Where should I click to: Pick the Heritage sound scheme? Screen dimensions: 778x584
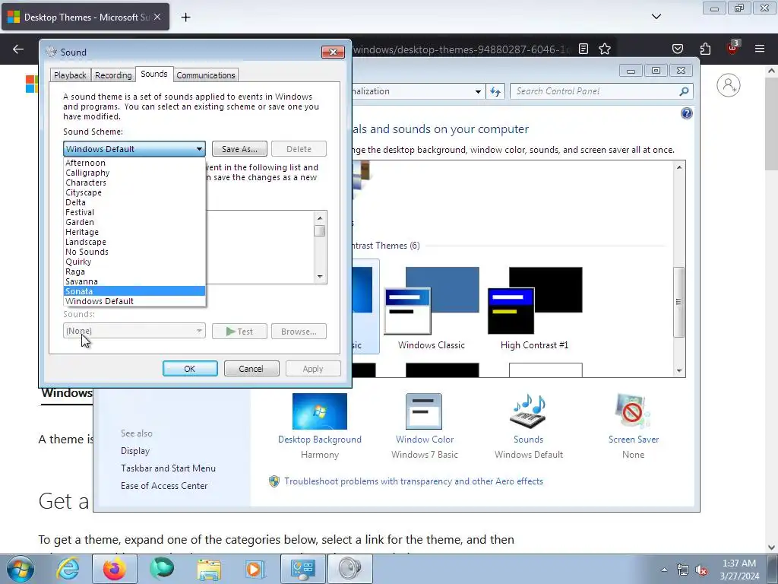click(134, 232)
